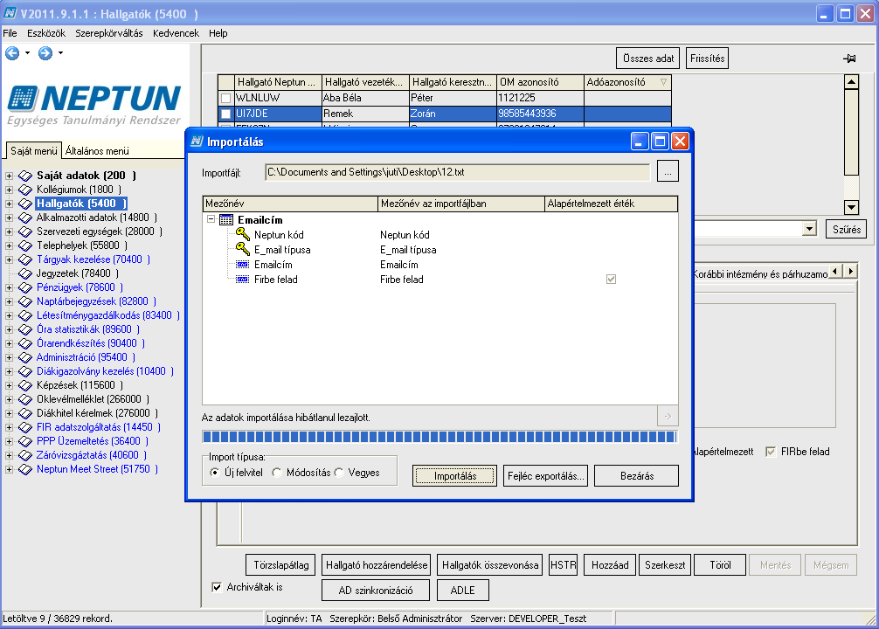879x629 pixels.
Task: Click the back navigation arrow icon
Action: tap(12, 53)
